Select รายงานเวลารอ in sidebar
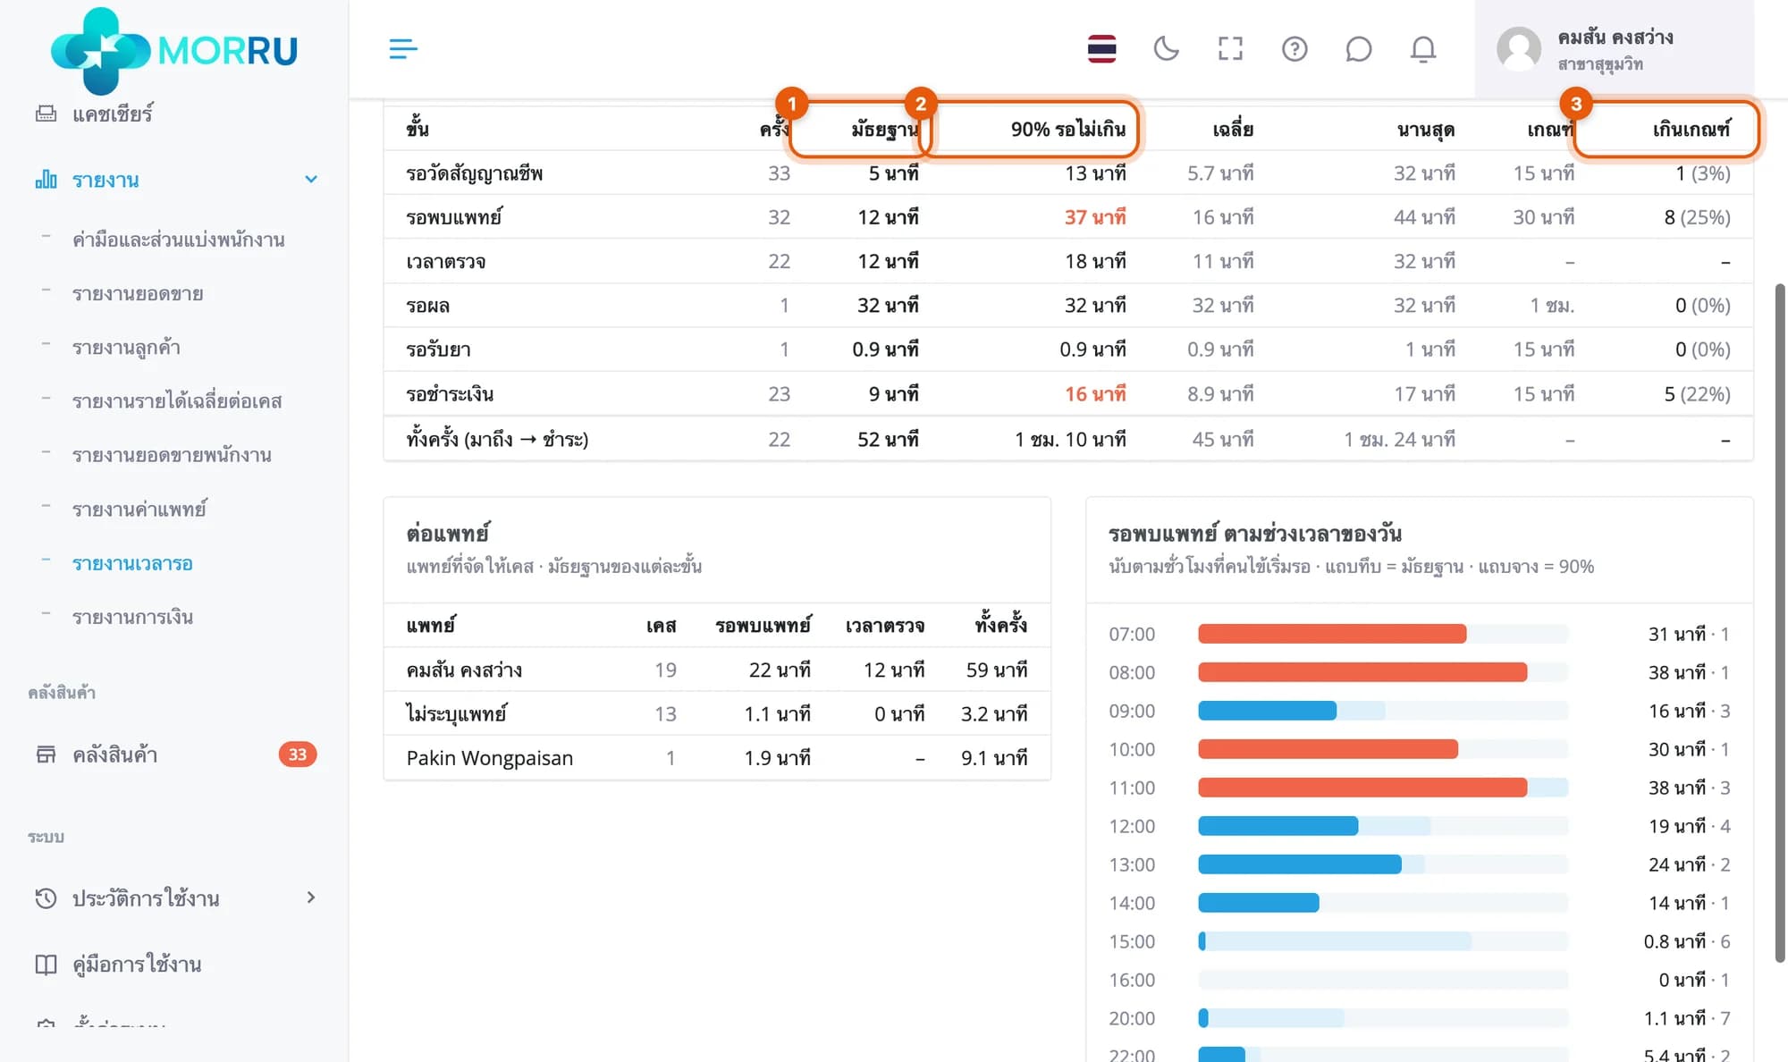Screen dimensions: 1788x1062 click(132, 563)
